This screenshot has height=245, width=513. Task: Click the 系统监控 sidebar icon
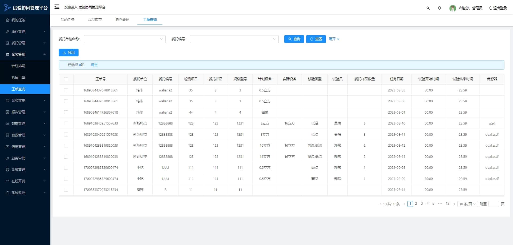click(x=7, y=193)
